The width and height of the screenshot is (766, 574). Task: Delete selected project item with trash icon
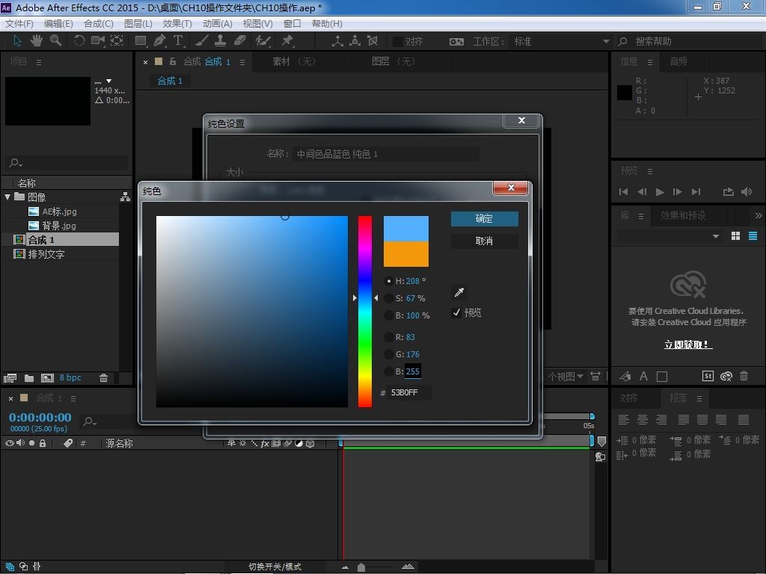(103, 377)
